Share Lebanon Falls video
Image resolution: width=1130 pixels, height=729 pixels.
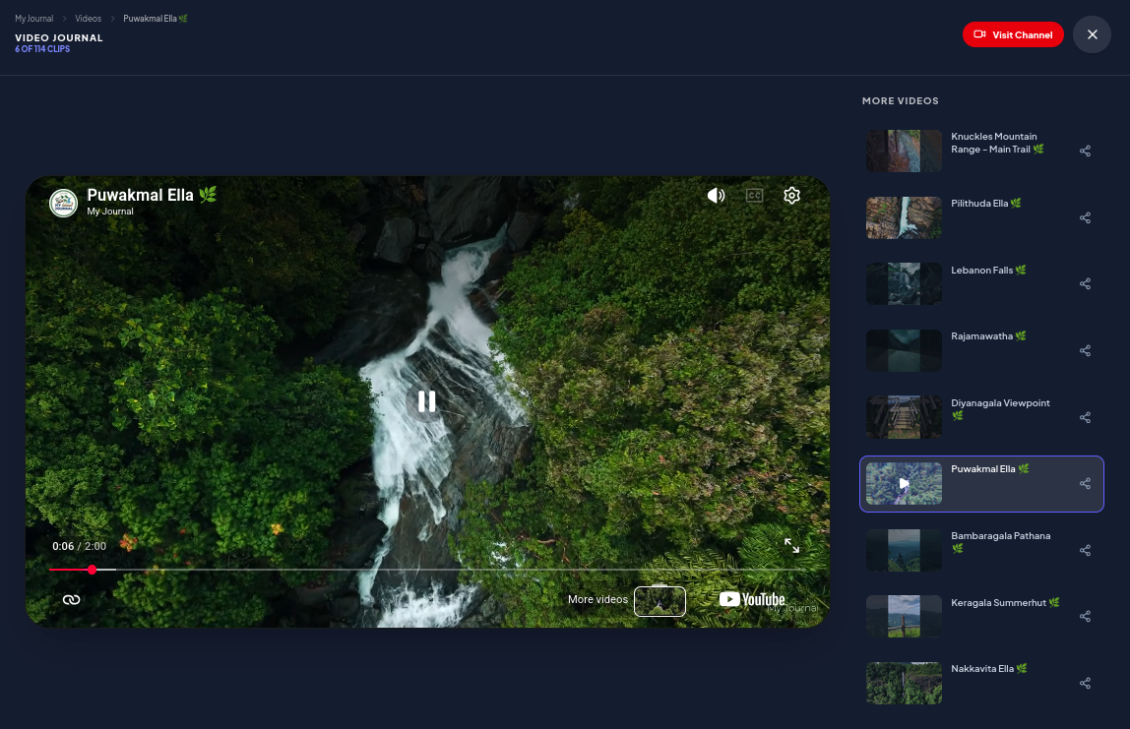tap(1085, 283)
